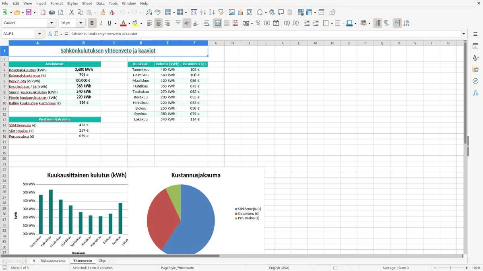Click Sort Ascending icon
This screenshot has height=271, width=483.
point(203,12)
